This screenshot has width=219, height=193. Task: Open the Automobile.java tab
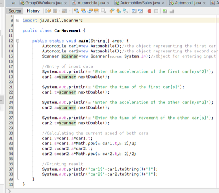pyautogui.click(x=91, y=3)
